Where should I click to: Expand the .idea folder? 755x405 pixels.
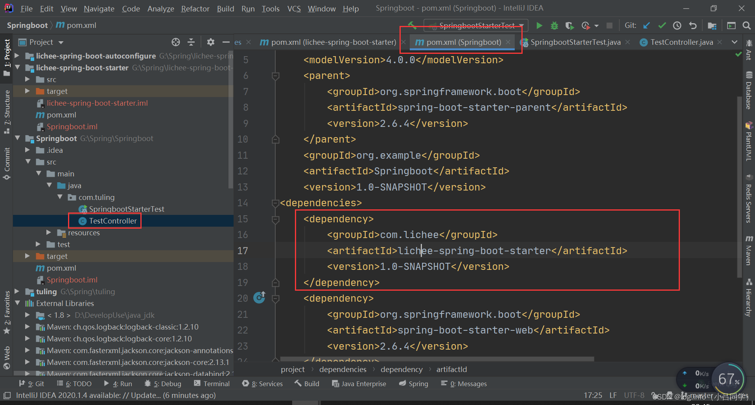[28, 150]
